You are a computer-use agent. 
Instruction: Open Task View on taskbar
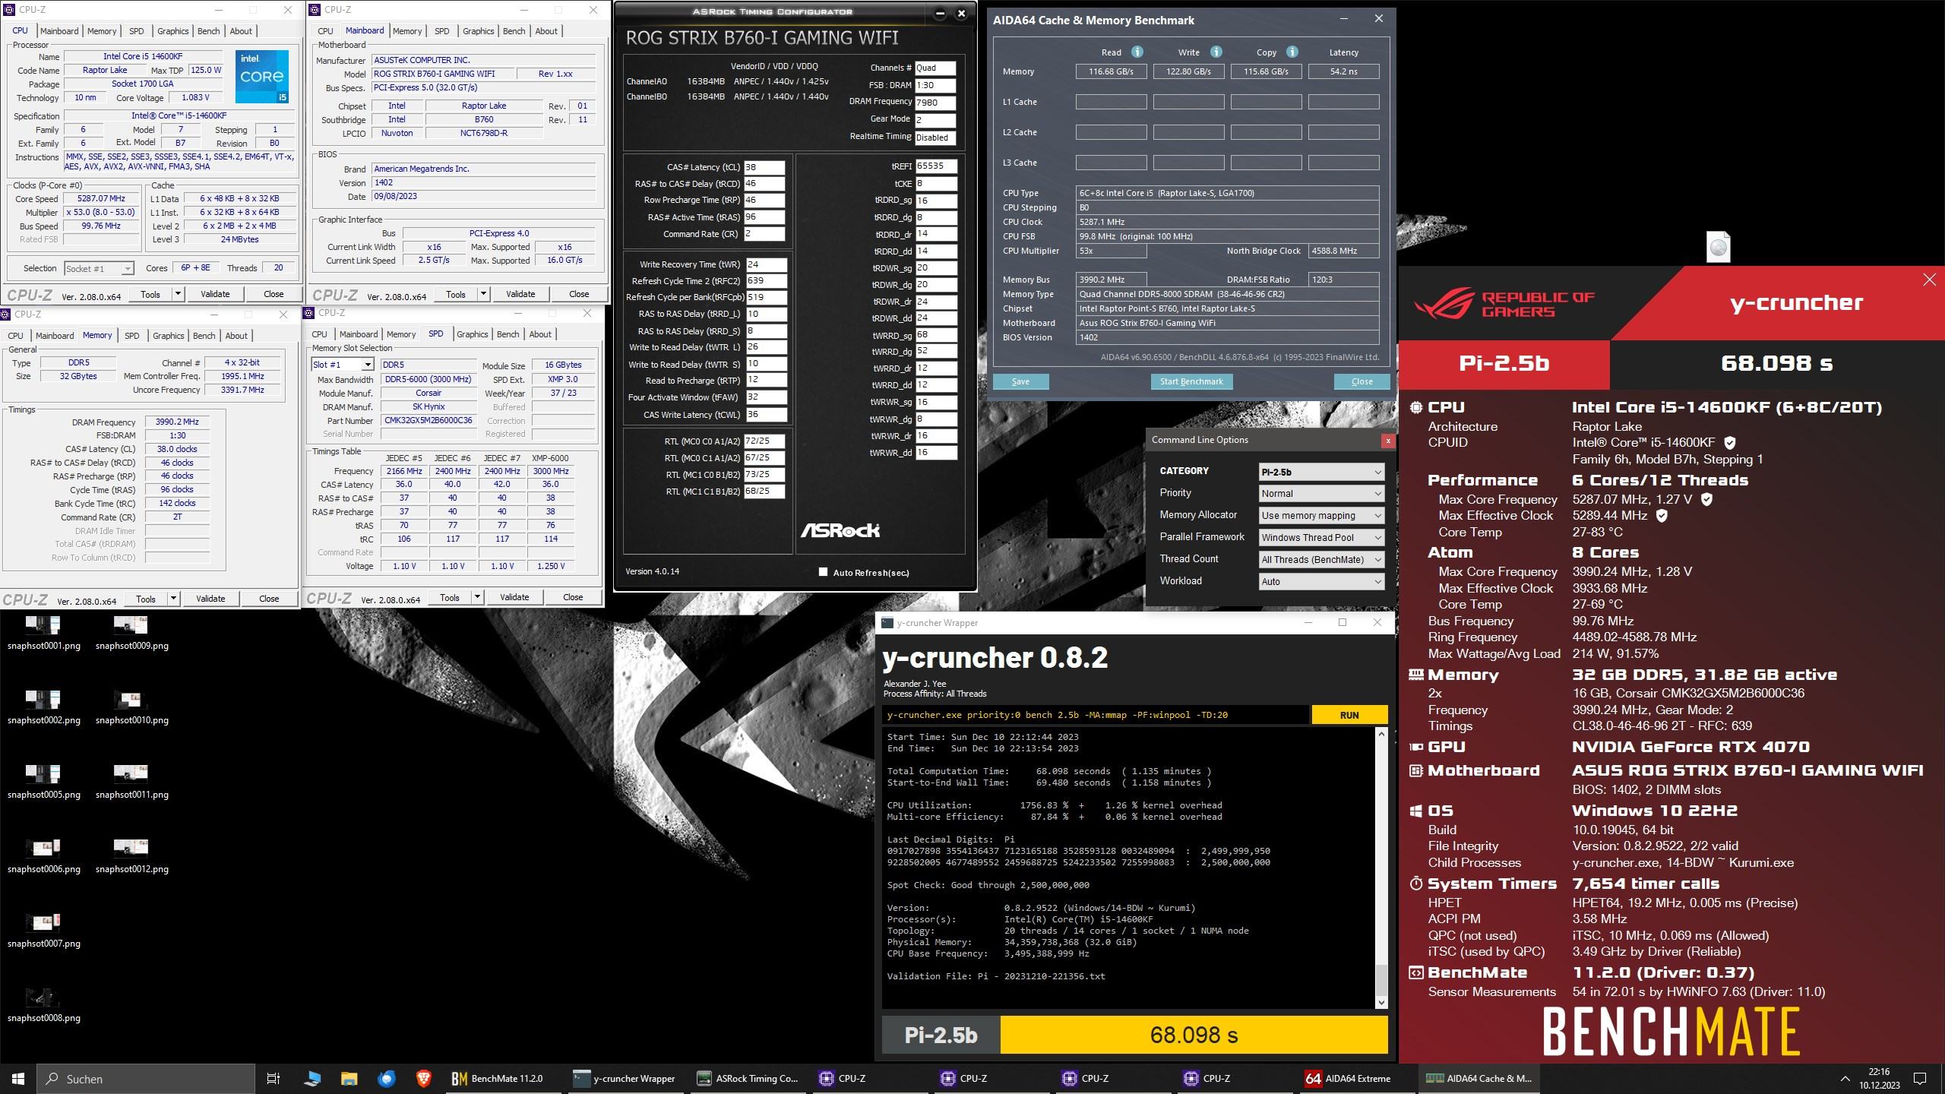(x=274, y=1078)
